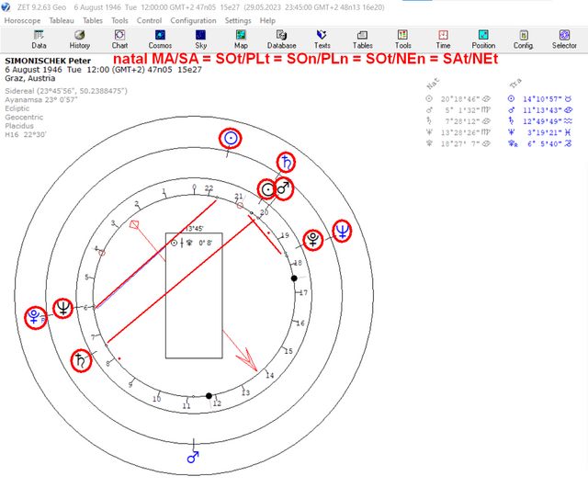The image size is (588, 499).
Task: Click the 13°45' label above center box
Action: tap(194, 229)
